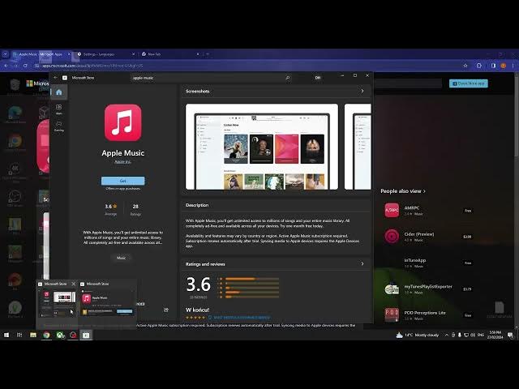Click the share icon below app details

pos(166,310)
